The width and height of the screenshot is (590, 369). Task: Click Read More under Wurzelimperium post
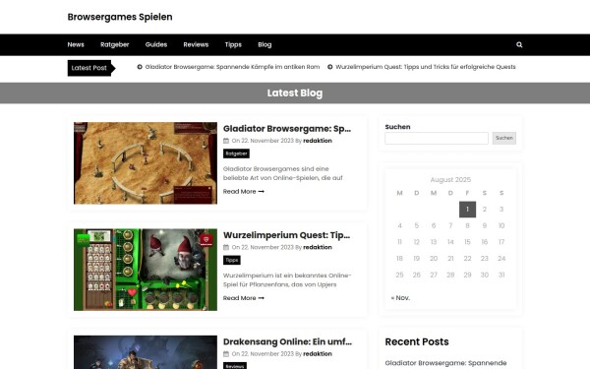(x=244, y=298)
